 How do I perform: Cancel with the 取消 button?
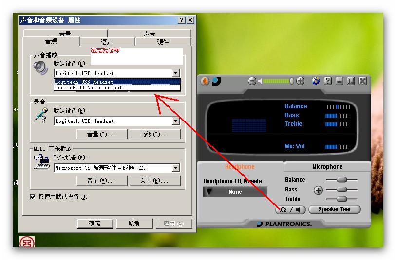coord(134,224)
